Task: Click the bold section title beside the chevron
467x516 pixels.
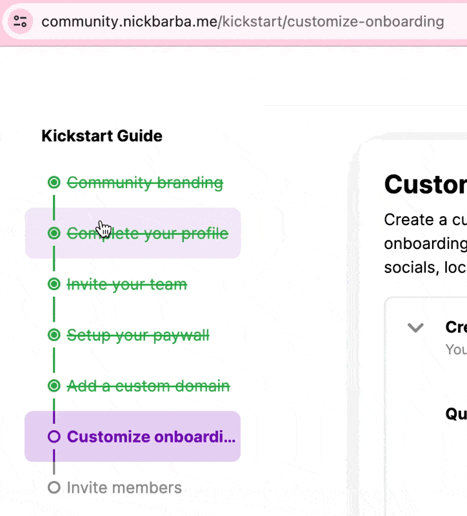Action: (x=456, y=327)
